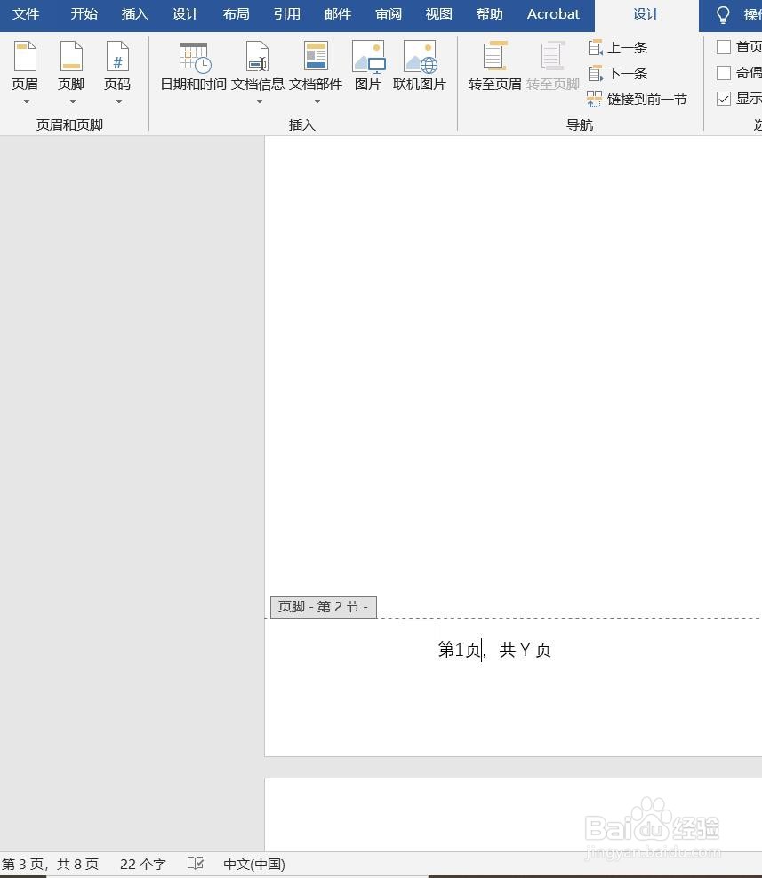The image size is (762, 878).
Task: Open the 文件 file tab
Action: [25, 14]
